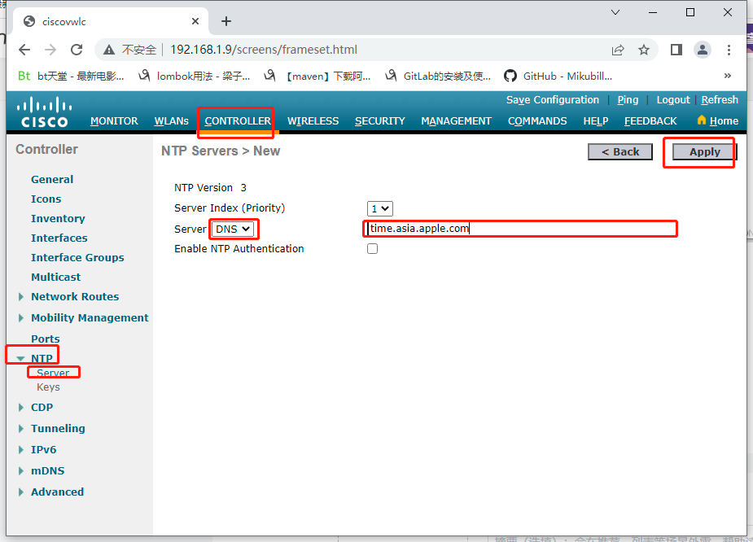Click the 'Not secure' warning icon

pyautogui.click(x=108, y=49)
